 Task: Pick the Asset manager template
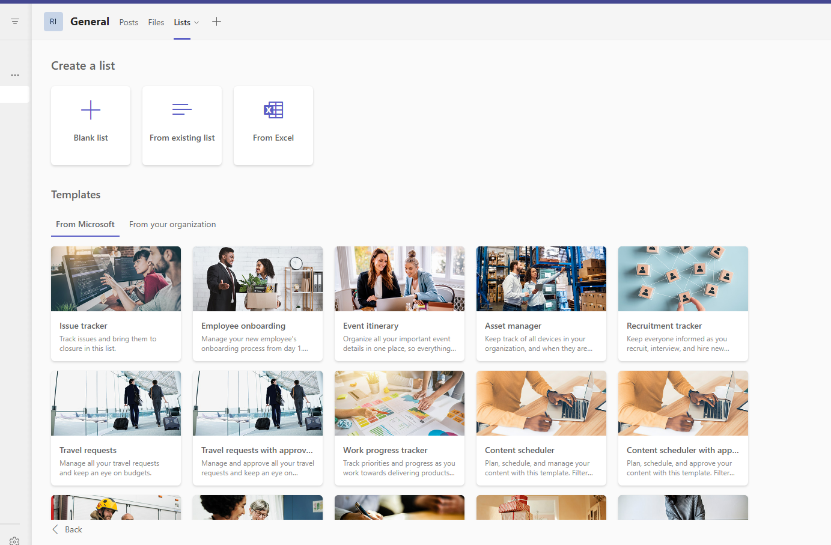click(541, 303)
